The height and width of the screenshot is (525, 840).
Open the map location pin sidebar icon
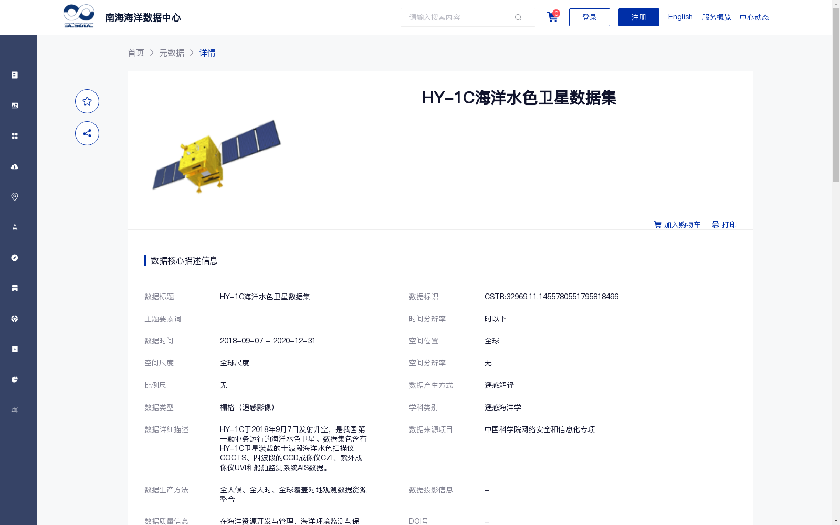[15, 197]
